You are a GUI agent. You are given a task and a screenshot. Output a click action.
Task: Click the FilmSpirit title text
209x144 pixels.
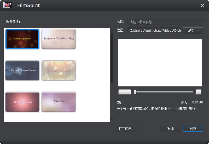[x=28, y=5]
